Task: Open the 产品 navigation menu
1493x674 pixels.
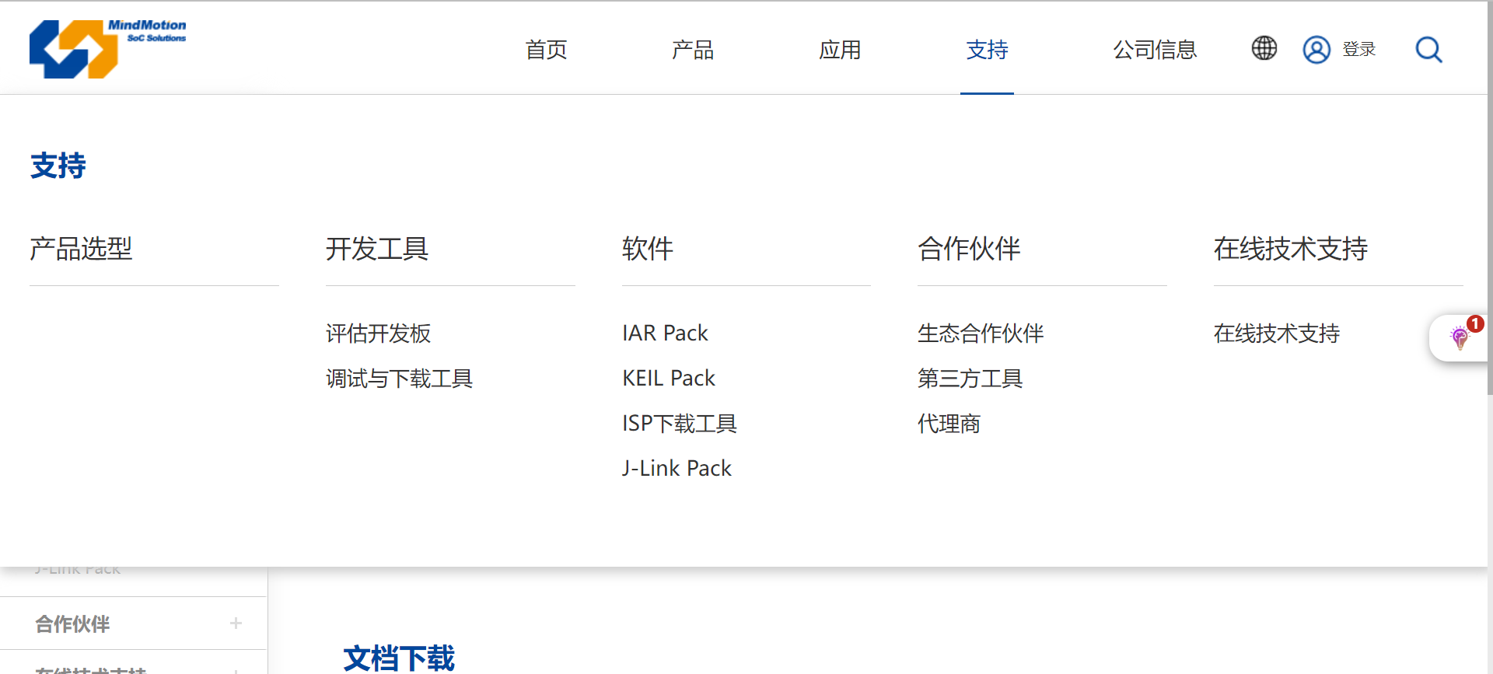Action: coord(692,50)
